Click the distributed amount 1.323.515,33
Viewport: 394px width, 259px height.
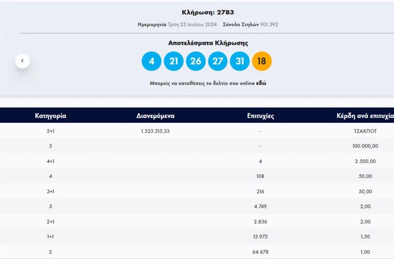pos(155,131)
